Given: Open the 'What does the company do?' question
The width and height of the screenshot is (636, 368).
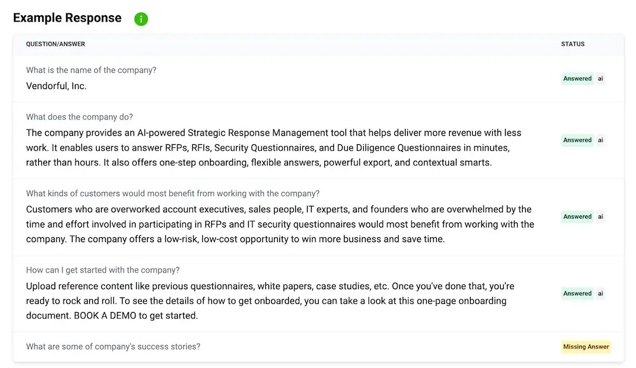Looking at the screenshot, I should [x=79, y=117].
